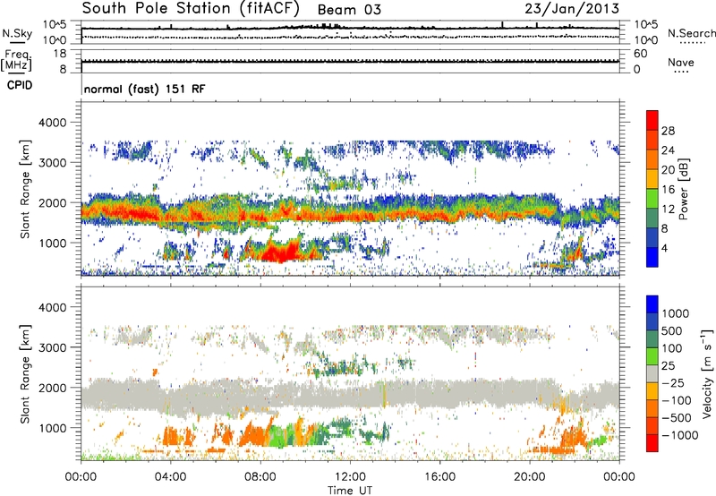Screen dimensions: 716x496
Task: Click the date '23/Jan/2013'
Action: pyautogui.click(x=572, y=8)
